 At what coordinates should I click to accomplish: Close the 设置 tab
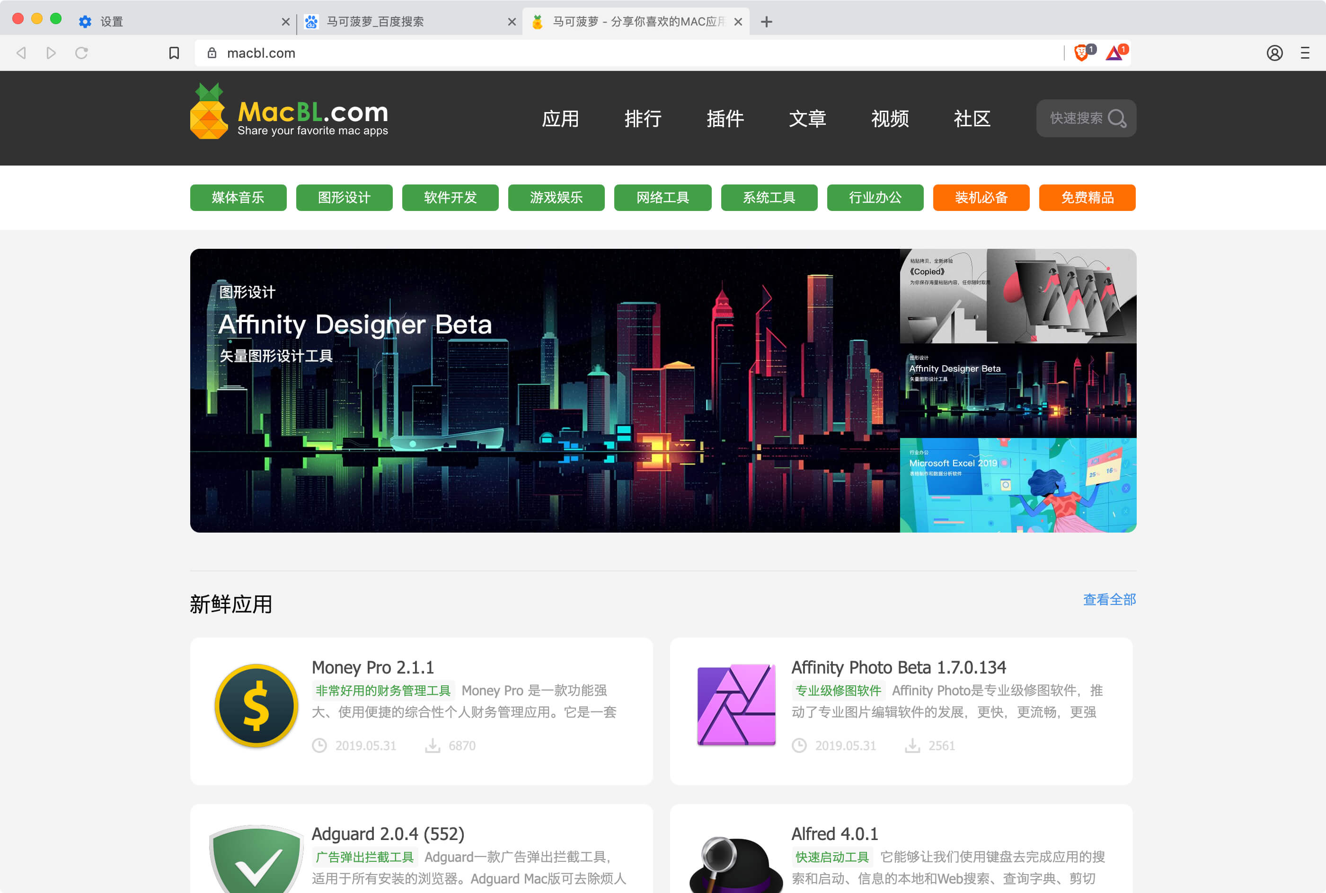[x=285, y=22]
